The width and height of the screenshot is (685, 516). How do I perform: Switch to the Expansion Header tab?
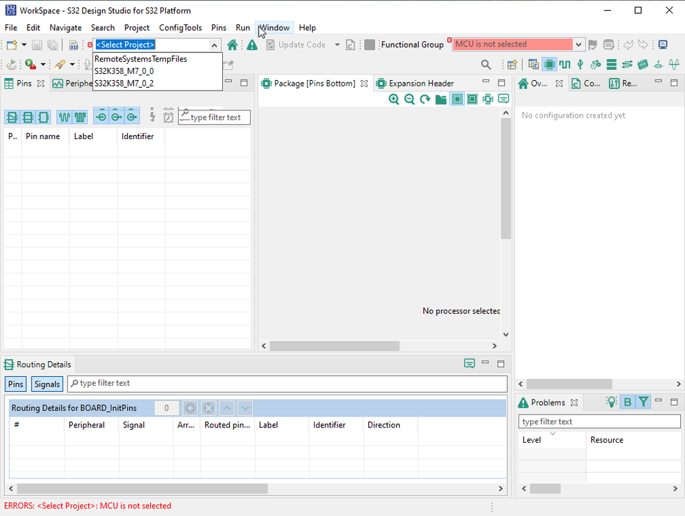(416, 84)
